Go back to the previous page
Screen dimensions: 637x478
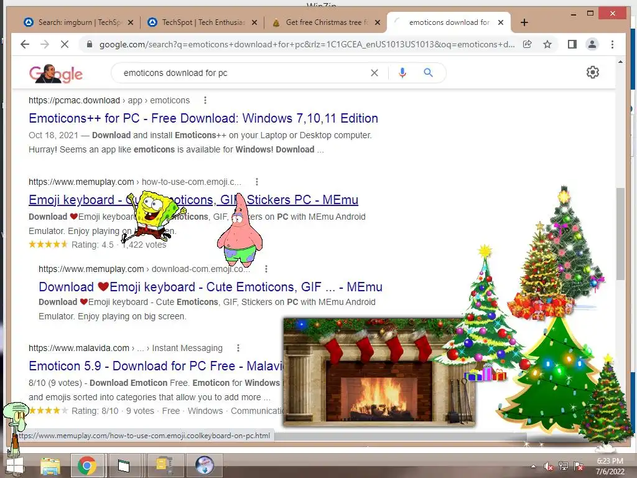[25, 44]
